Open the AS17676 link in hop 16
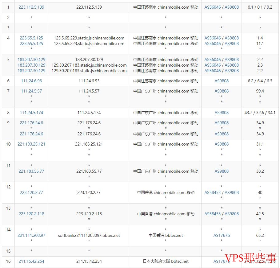 pos(222,262)
